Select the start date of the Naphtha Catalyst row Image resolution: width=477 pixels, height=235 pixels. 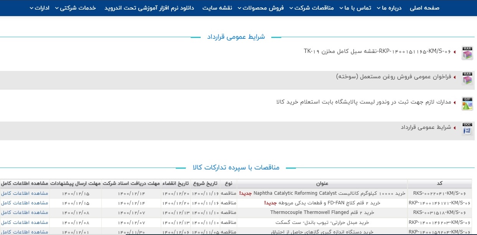click(x=205, y=193)
